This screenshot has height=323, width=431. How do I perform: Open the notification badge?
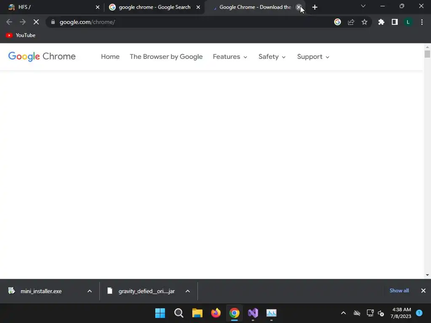[419, 312]
